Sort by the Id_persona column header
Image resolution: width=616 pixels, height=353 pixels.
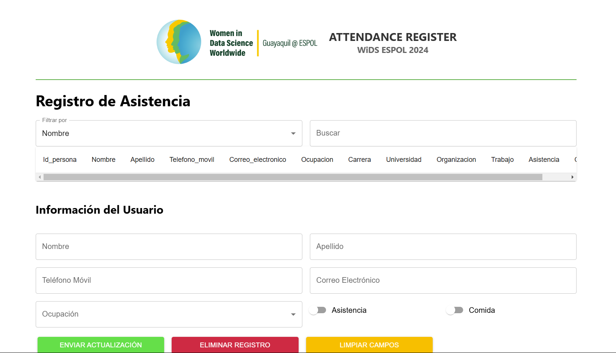click(x=60, y=160)
